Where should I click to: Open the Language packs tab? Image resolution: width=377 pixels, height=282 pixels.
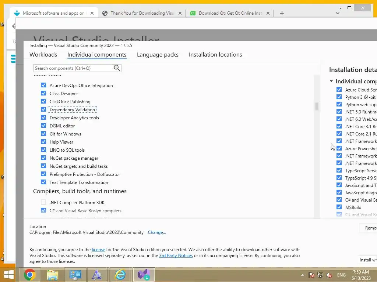[158, 55]
